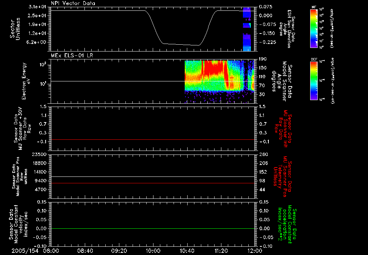
Task: Click the 10:40 time tick label
Action: pos(187,251)
